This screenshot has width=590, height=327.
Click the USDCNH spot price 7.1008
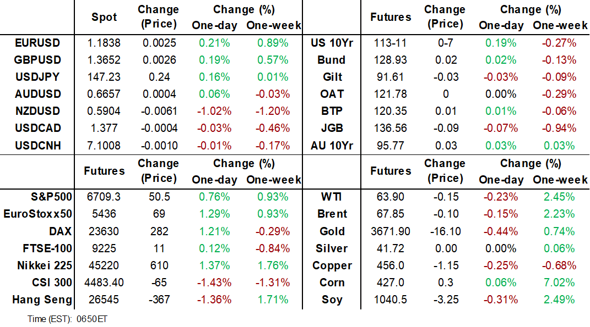point(104,146)
